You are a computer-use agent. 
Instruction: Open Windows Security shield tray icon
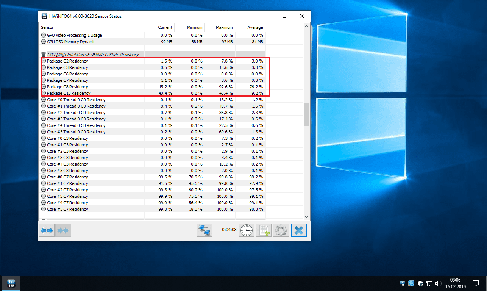tap(420, 283)
